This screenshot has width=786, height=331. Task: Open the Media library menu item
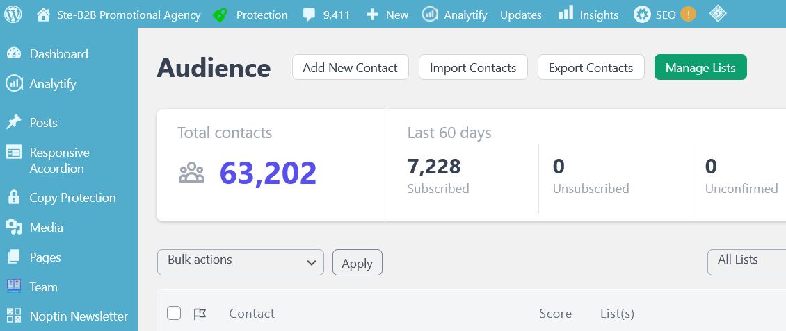click(46, 228)
